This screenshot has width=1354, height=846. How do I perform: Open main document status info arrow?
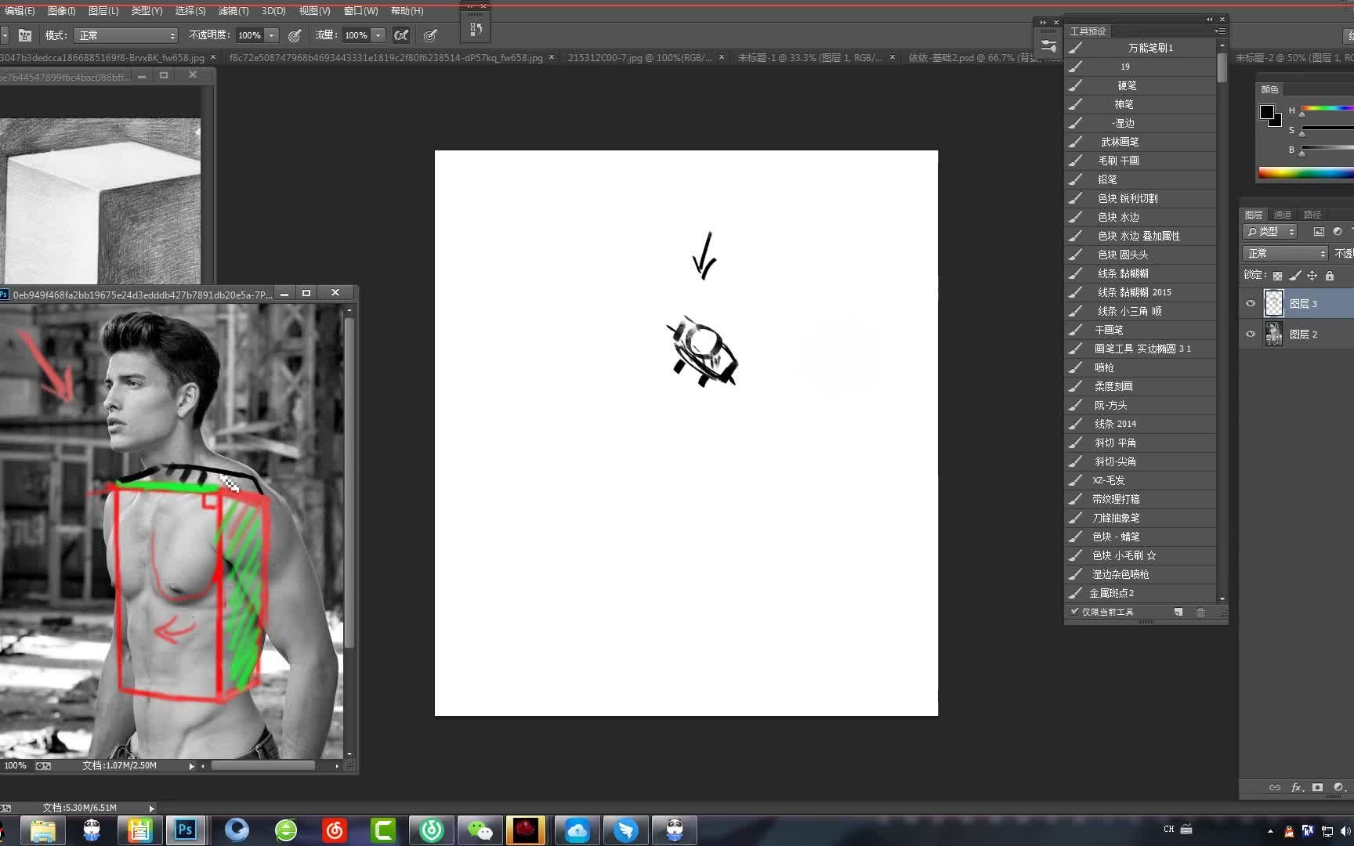(151, 808)
